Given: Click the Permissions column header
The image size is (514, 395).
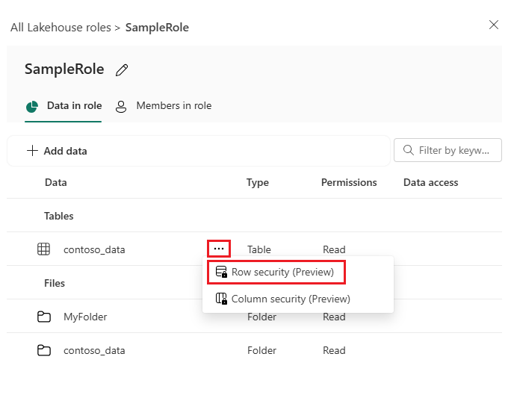Looking at the screenshot, I should [349, 182].
